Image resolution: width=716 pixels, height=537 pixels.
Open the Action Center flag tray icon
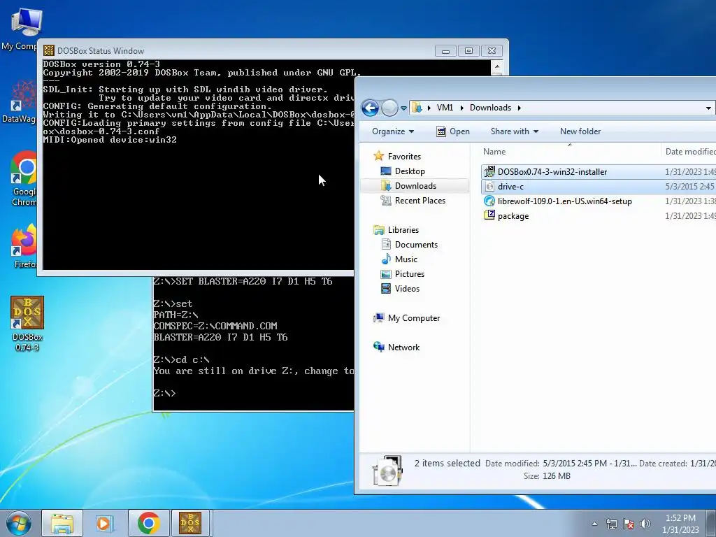click(629, 523)
